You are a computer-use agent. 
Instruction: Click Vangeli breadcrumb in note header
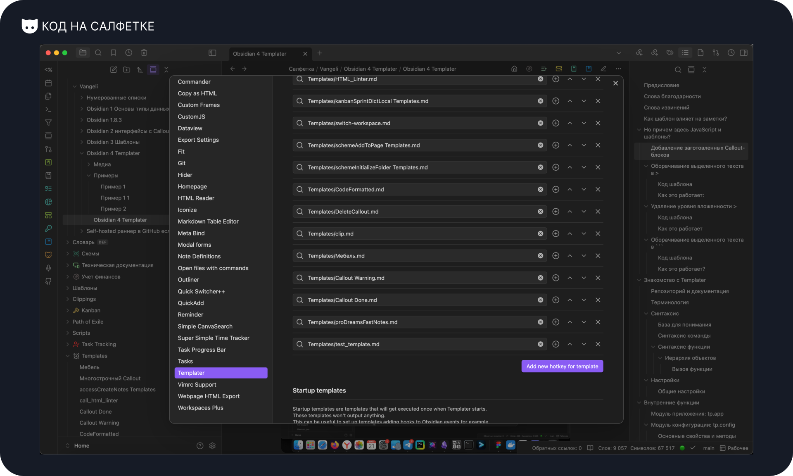329,69
